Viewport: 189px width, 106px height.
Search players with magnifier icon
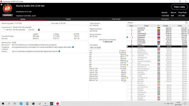[186, 23]
